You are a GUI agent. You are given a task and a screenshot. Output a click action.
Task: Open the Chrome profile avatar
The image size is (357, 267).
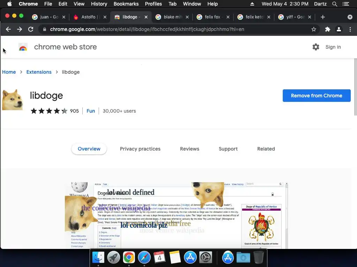(x=339, y=29)
